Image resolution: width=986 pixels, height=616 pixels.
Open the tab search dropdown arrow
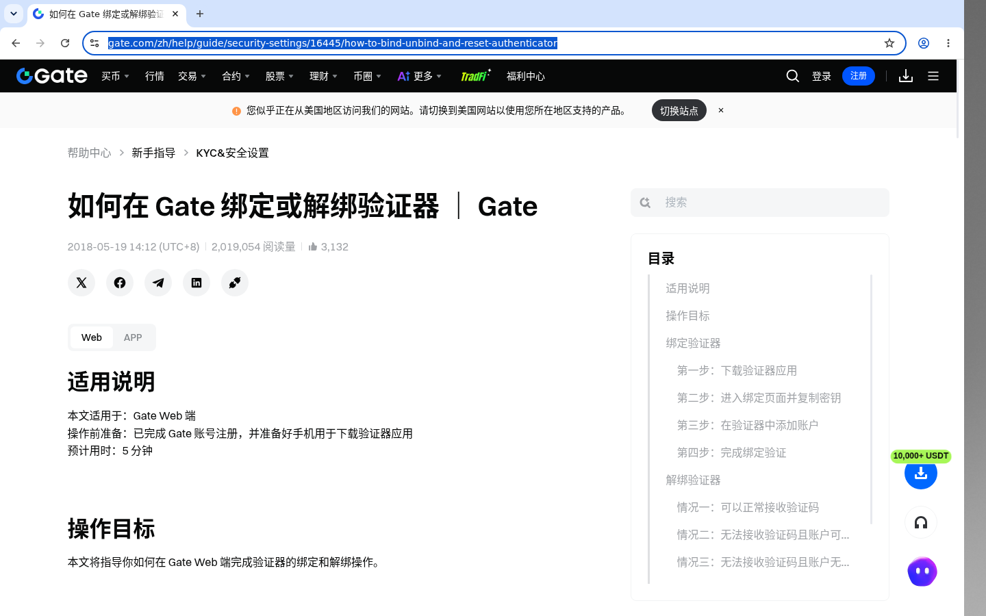(x=14, y=14)
